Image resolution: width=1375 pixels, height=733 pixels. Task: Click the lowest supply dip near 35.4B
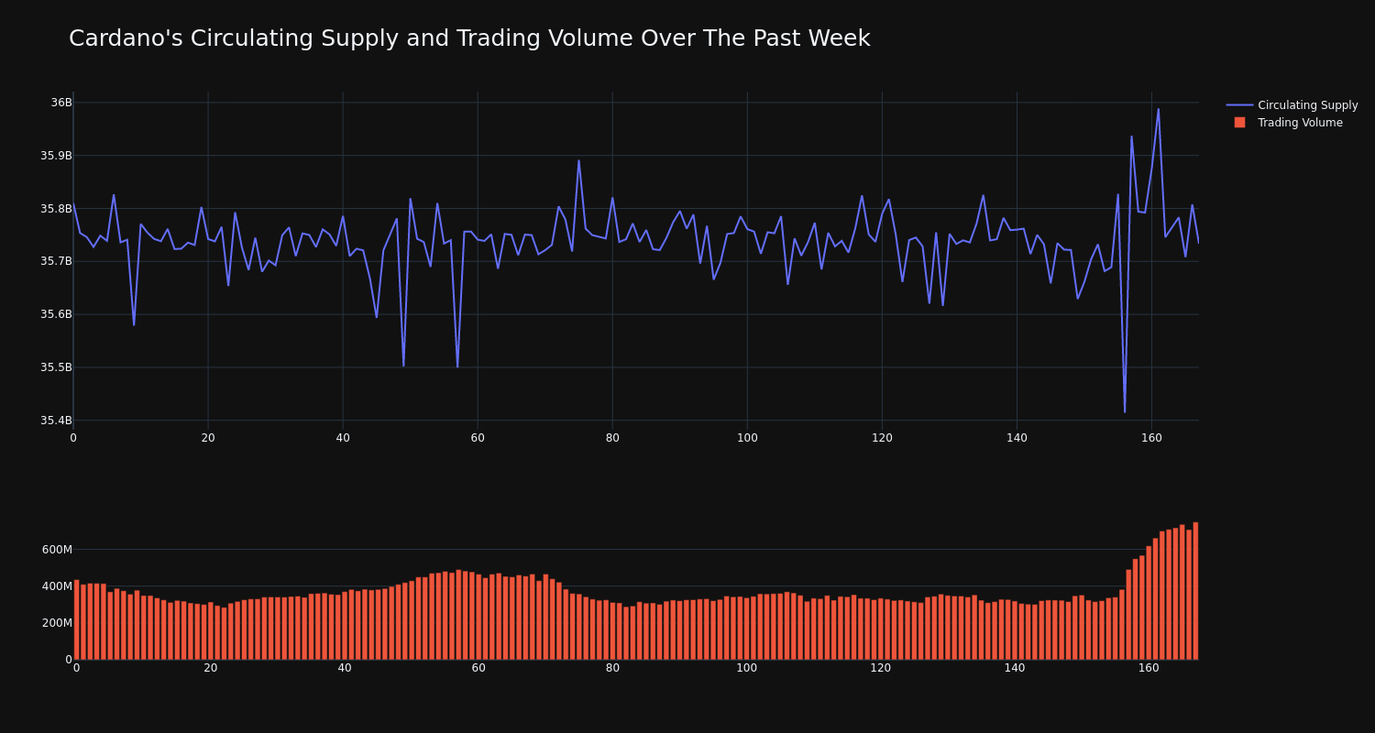coord(1125,411)
